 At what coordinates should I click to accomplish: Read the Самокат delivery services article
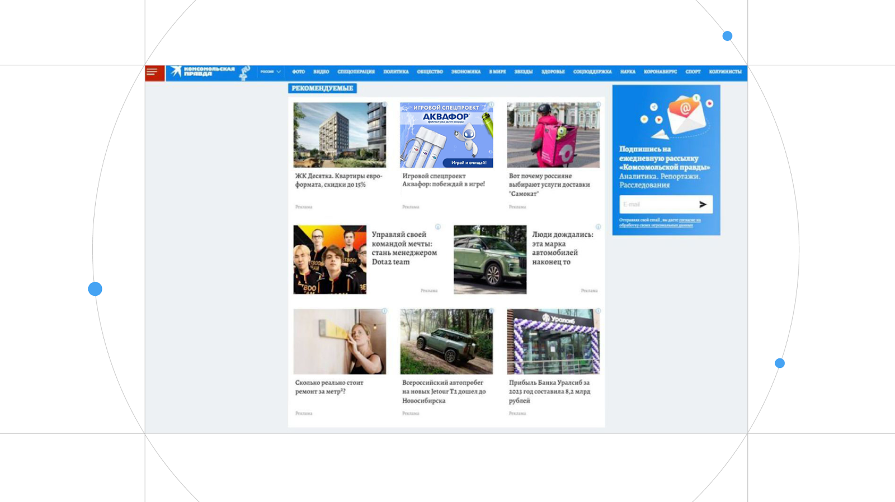(549, 184)
